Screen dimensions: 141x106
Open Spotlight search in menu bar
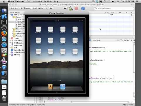coord(137,1)
